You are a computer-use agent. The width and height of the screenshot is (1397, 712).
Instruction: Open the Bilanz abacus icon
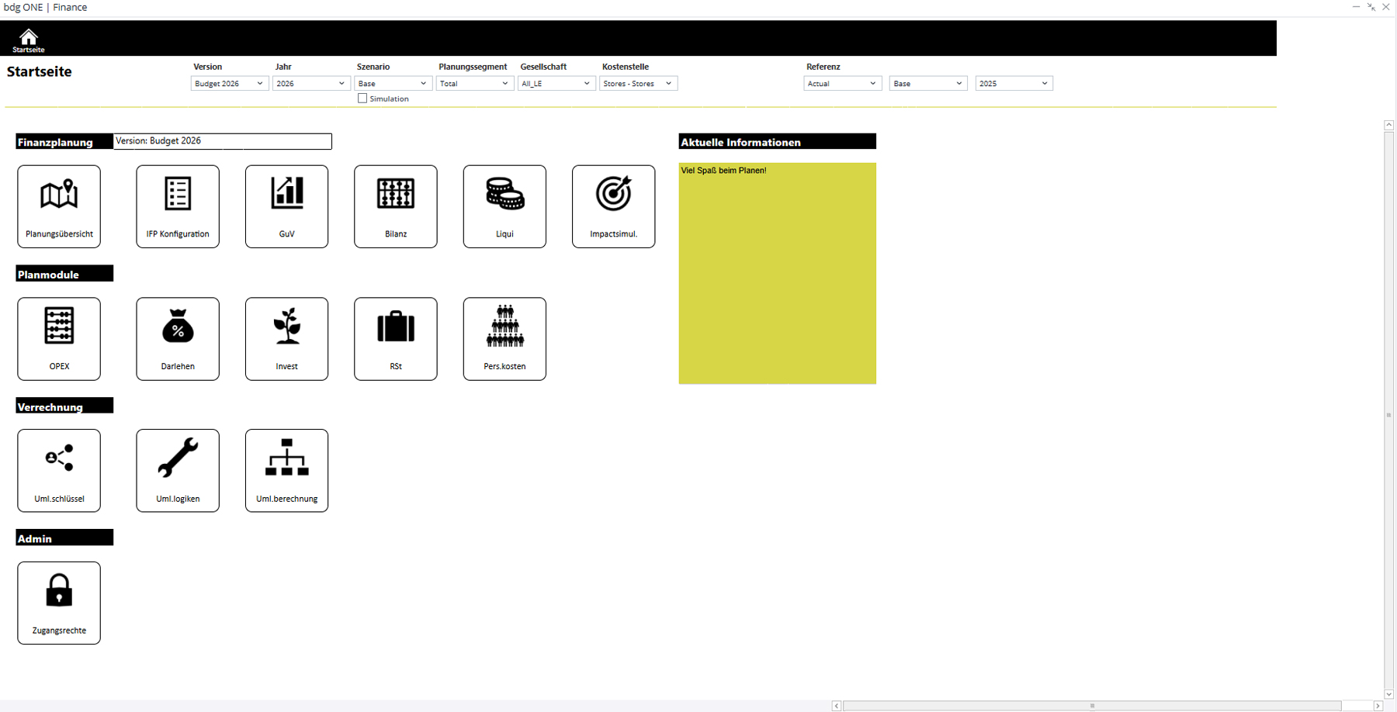click(395, 206)
